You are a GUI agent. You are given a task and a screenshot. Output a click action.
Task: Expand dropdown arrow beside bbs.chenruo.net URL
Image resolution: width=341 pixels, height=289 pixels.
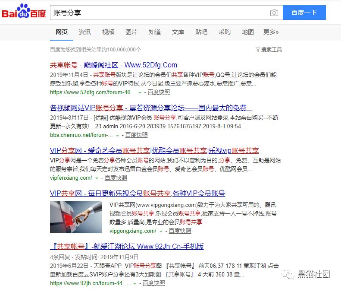[117, 135]
